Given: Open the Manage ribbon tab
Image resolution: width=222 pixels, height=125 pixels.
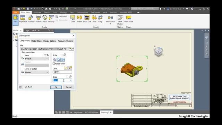Looking at the screenshot, I should point(63,12).
